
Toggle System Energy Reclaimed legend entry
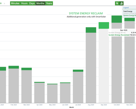coord(129,16)
